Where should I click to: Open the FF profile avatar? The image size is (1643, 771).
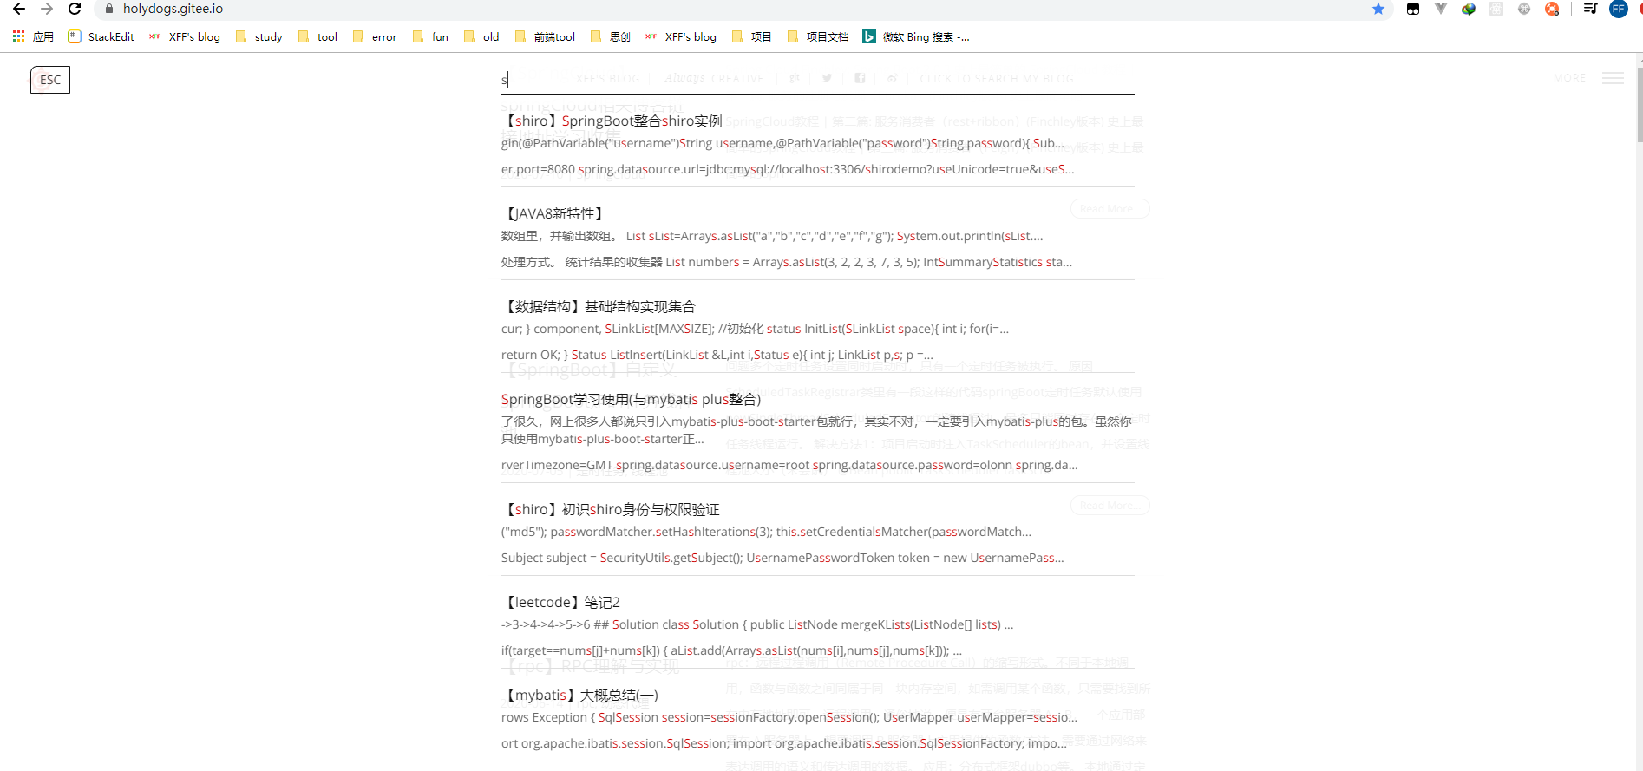1619,9
